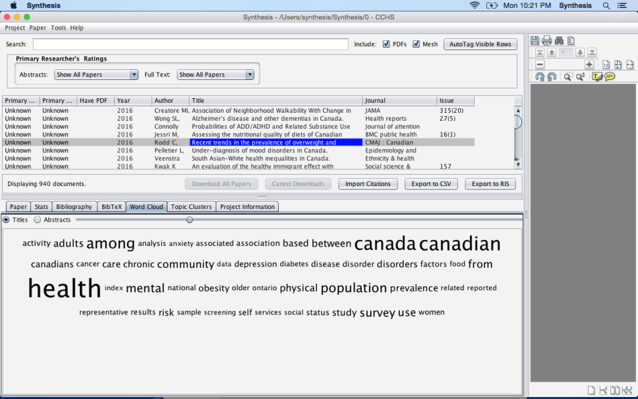Image resolution: width=638 pixels, height=399 pixels.
Task: Click the AutoTag Visible Rows button
Action: [480, 44]
